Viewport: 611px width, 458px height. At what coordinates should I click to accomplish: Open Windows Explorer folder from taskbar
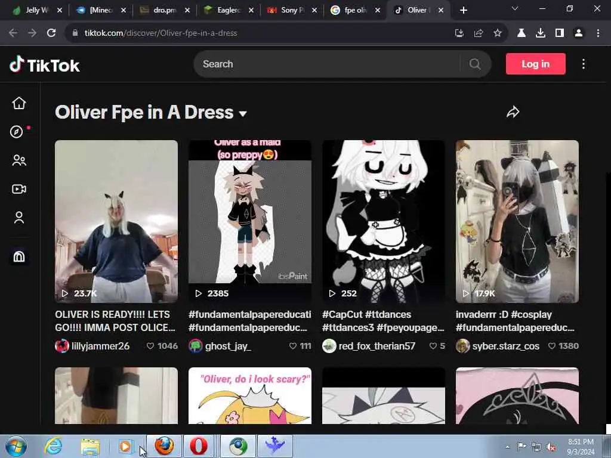pyautogui.click(x=91, y=446)
